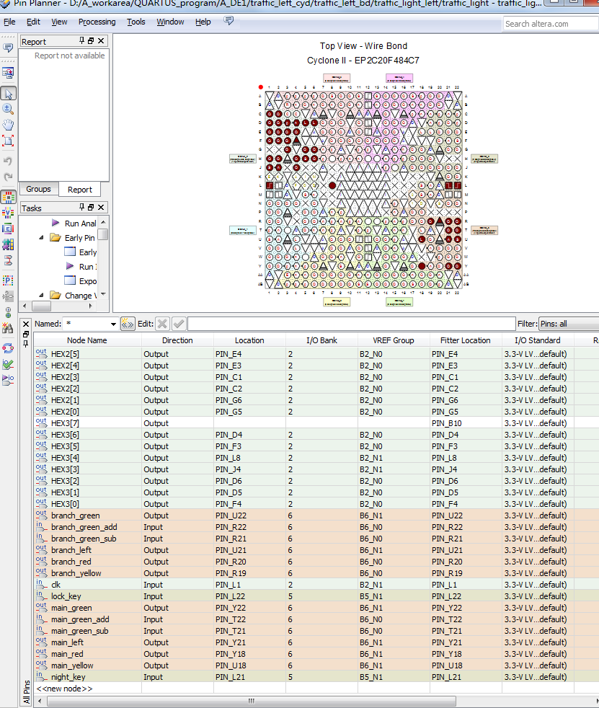
Task: Click the pink I/O bank legend box above chip
Action: pos(399,79)
